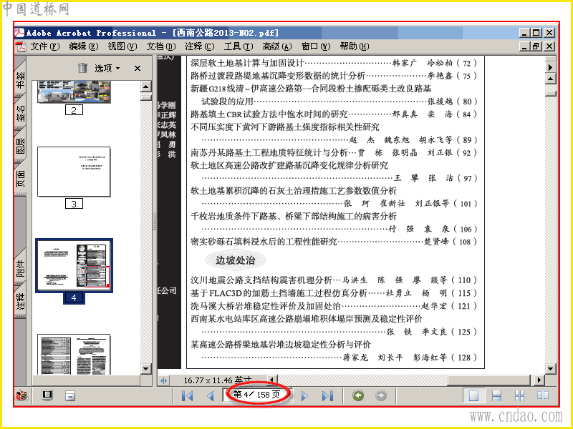573x429 pixels.
Task: Select page 3 thumbnail
Action: (x=74, y=172)
